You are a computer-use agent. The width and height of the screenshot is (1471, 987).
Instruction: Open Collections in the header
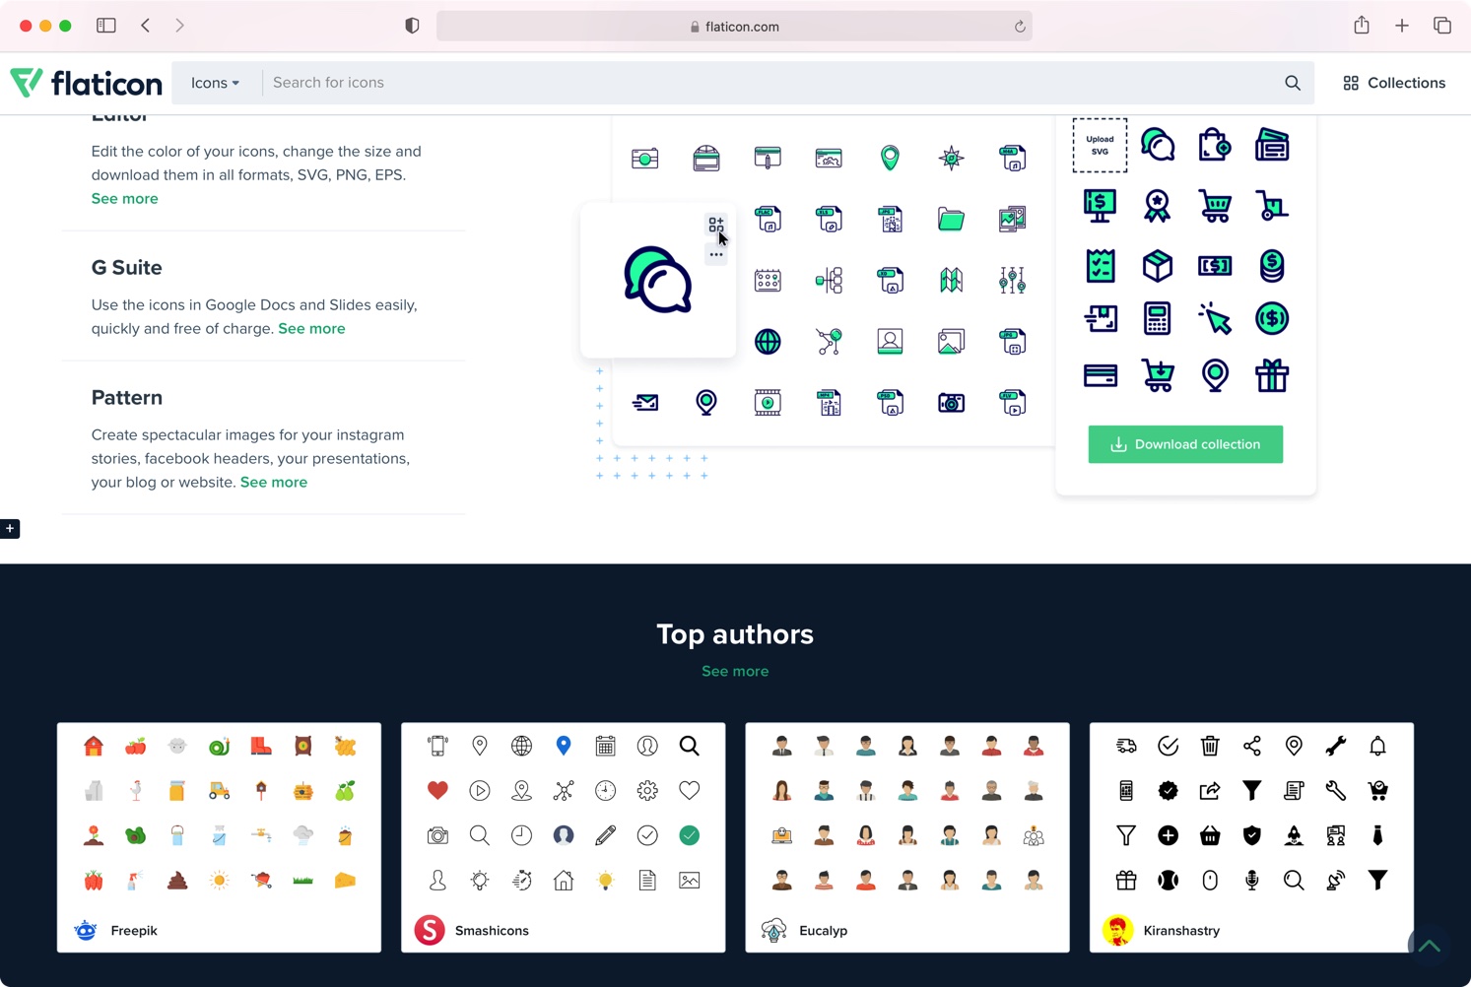click(1394, 83)
